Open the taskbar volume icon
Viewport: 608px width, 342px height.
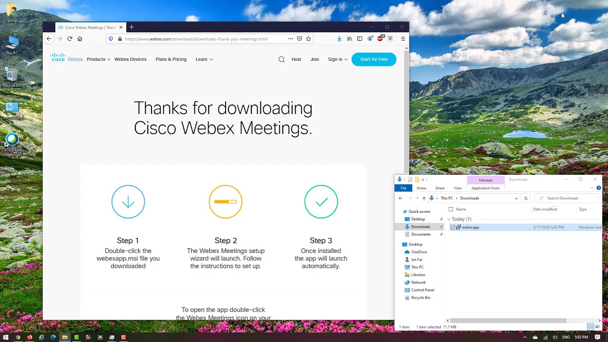tap(555, 337)
